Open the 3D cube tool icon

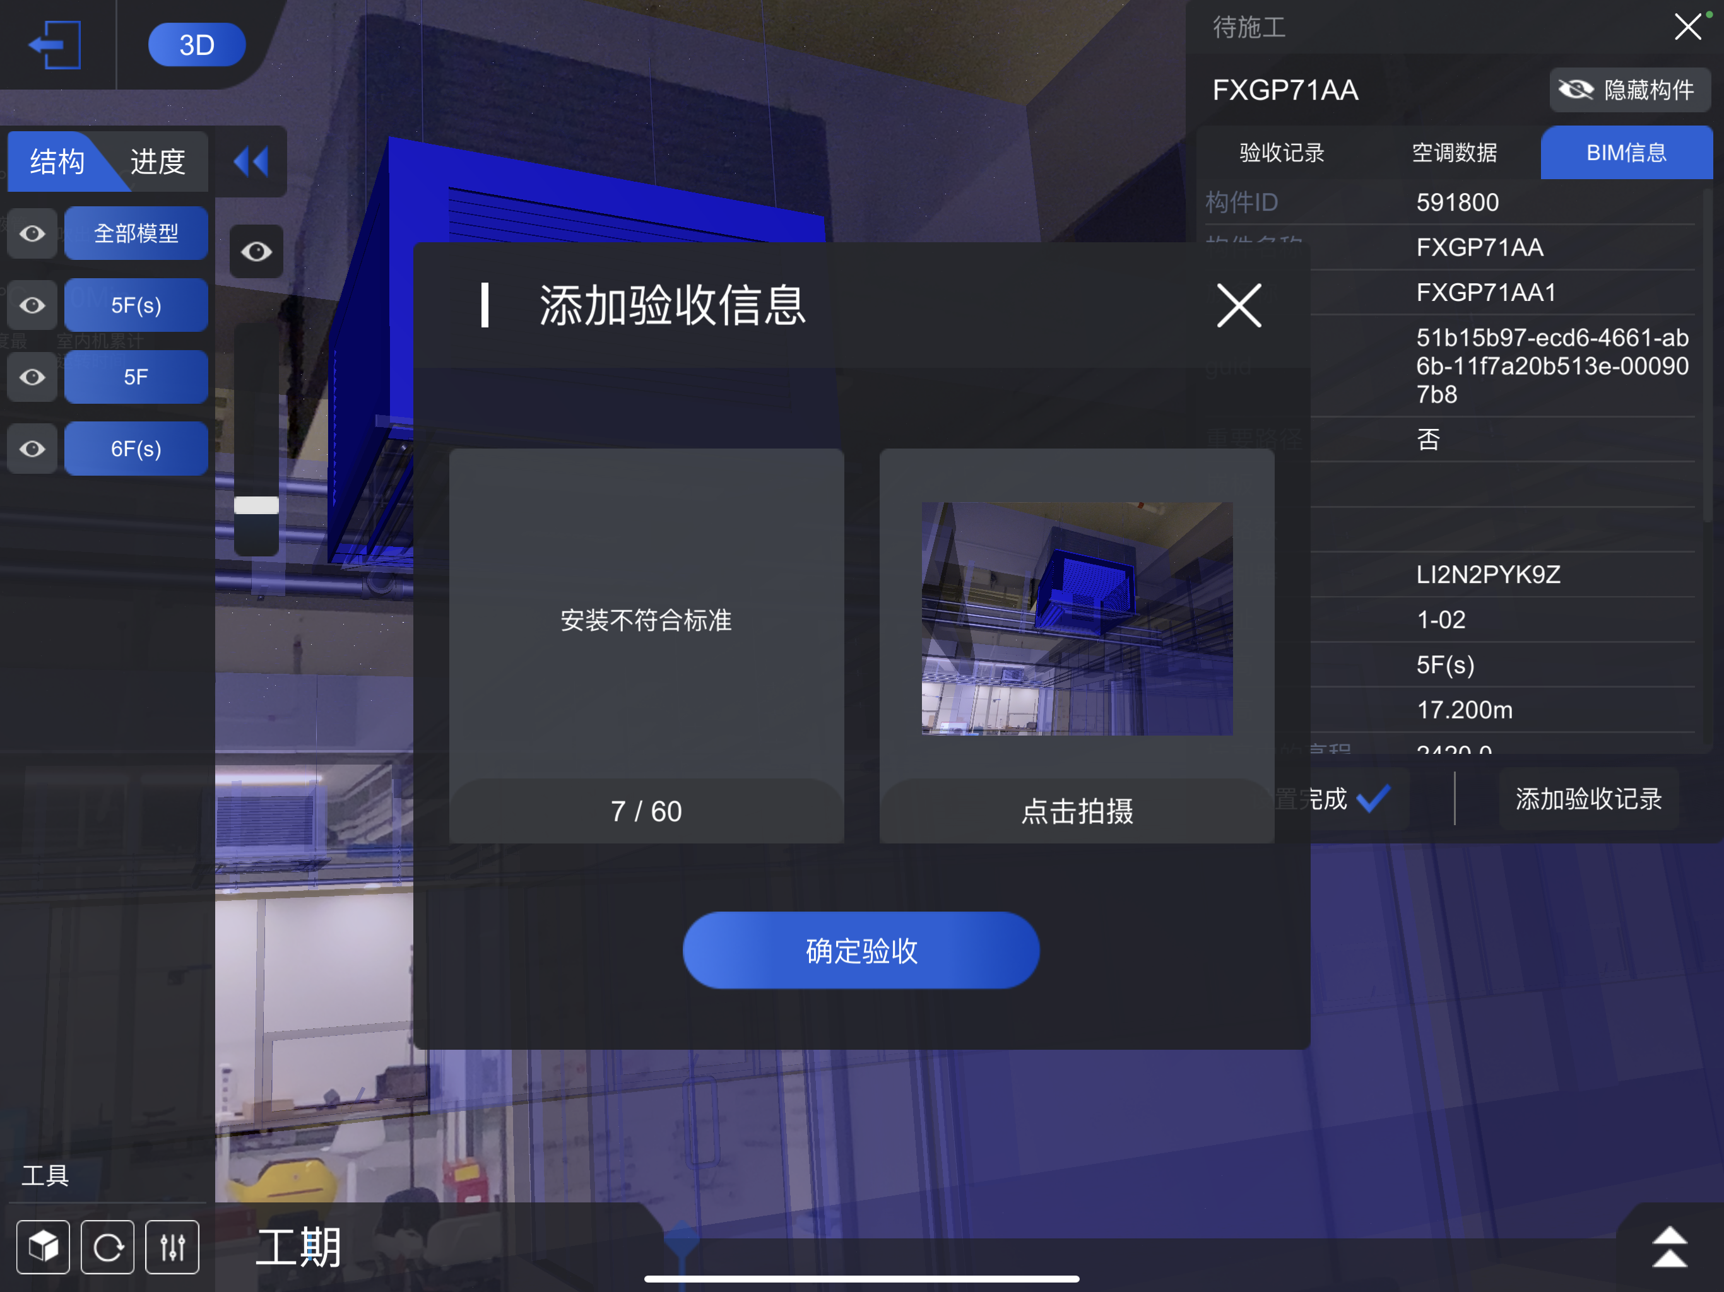pyautogui.click(x=43, y=1247)
